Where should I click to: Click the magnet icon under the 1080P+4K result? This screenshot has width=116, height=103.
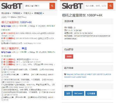(x=2, y=26)
